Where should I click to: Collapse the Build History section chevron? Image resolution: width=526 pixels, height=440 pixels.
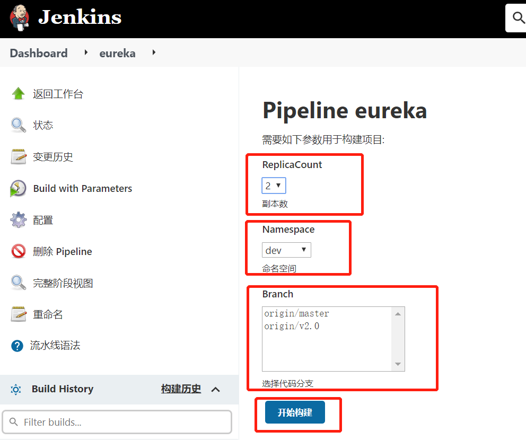[x=215, y=390]
